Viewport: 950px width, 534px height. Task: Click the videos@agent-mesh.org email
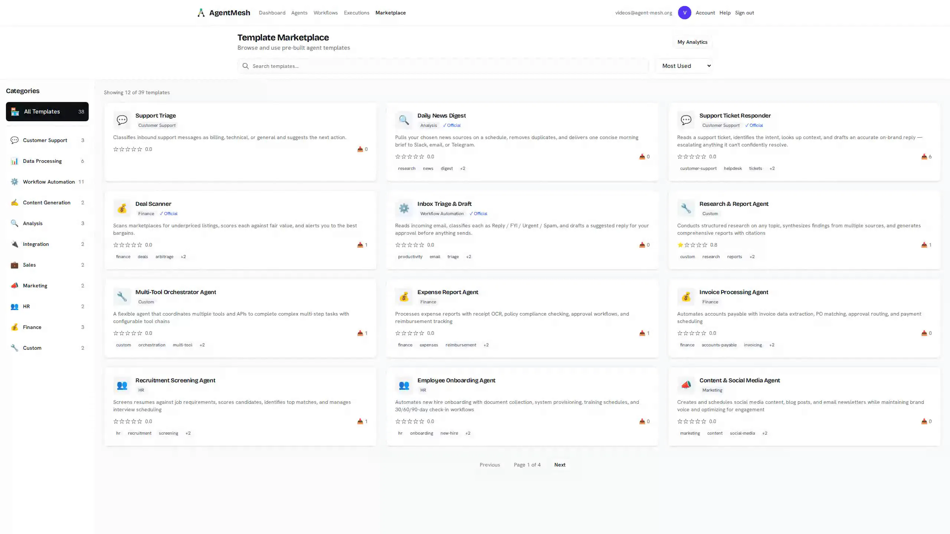coord(643,13)
